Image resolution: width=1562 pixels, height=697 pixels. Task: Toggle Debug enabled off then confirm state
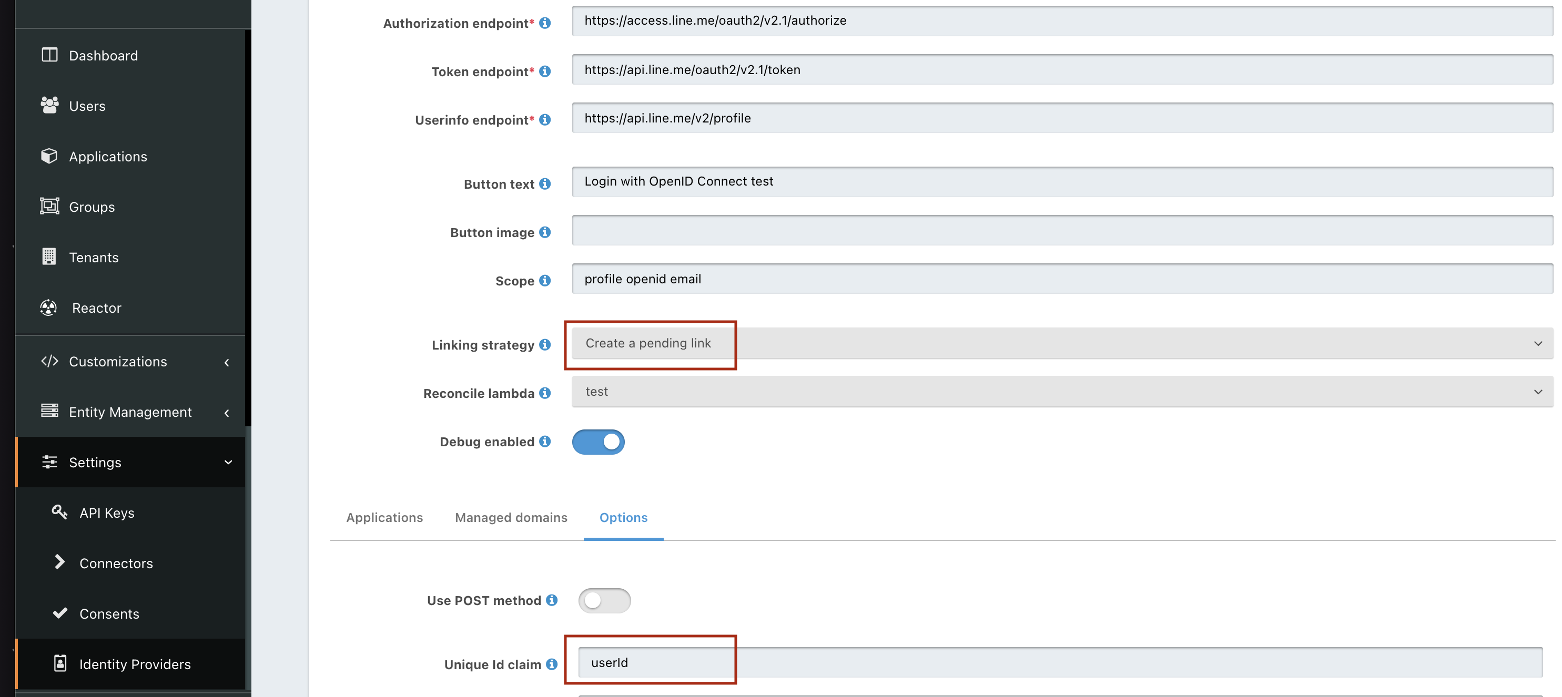tap(598, 442)
